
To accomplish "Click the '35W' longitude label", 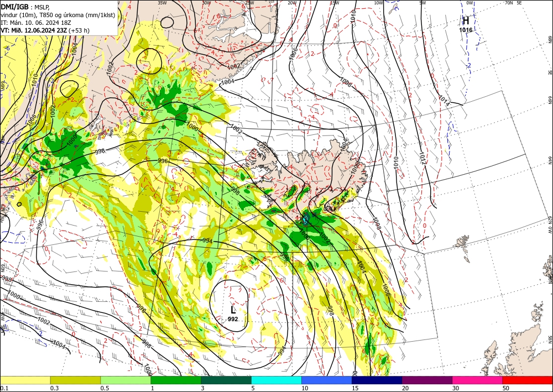I will tap(162, 3).
